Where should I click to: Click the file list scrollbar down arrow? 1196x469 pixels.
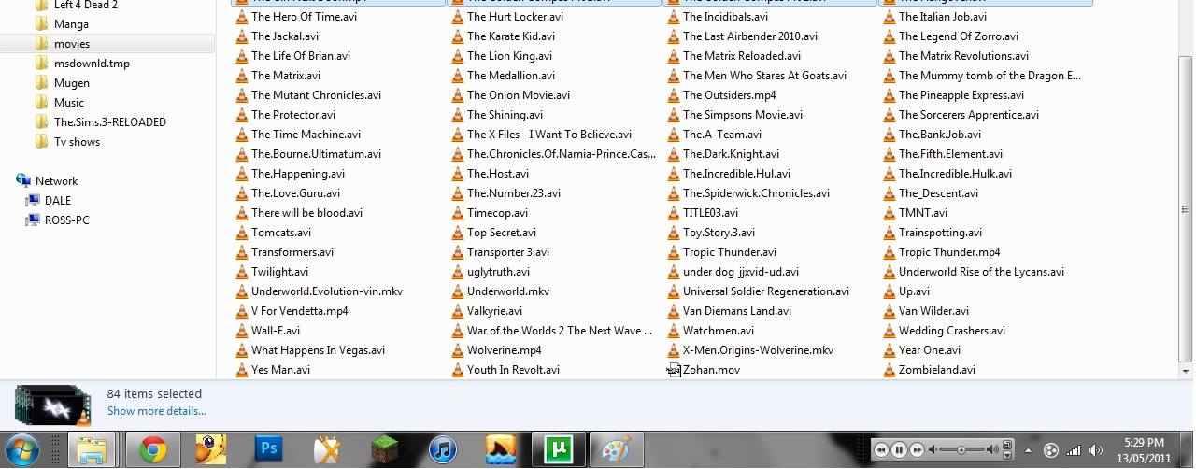1187,372
